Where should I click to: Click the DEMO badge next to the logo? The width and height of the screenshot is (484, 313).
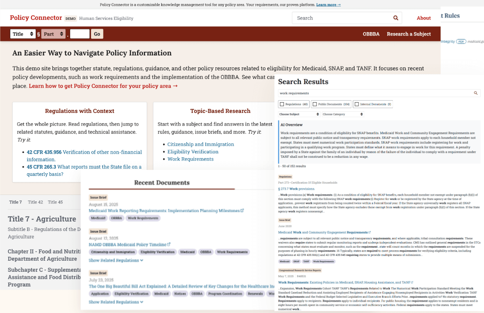coord(70,19)
